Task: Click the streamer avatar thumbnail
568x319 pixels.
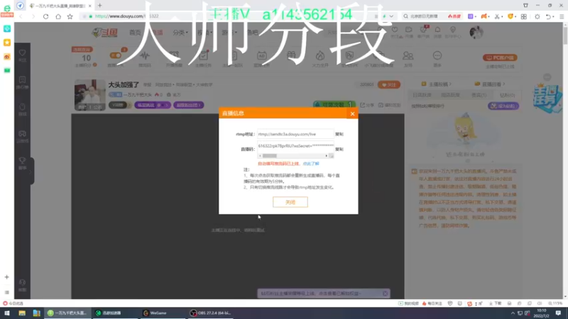Action: pyautogui.click(x=90, y=95)
